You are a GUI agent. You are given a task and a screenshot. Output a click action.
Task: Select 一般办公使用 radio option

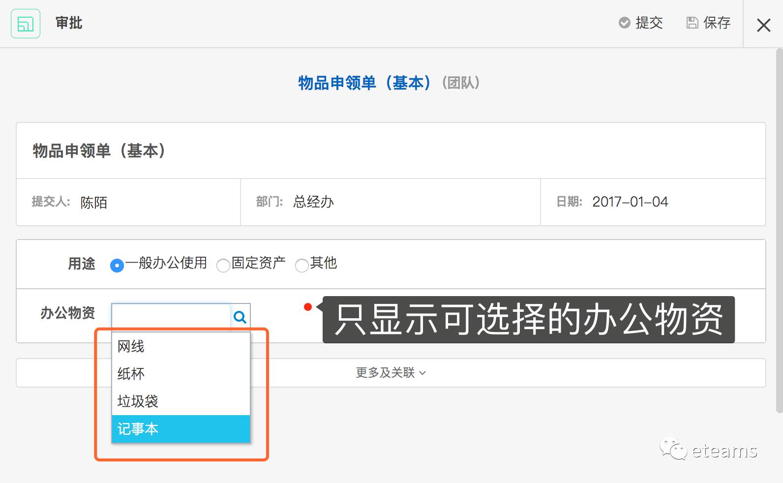click(x=117, y=266)
